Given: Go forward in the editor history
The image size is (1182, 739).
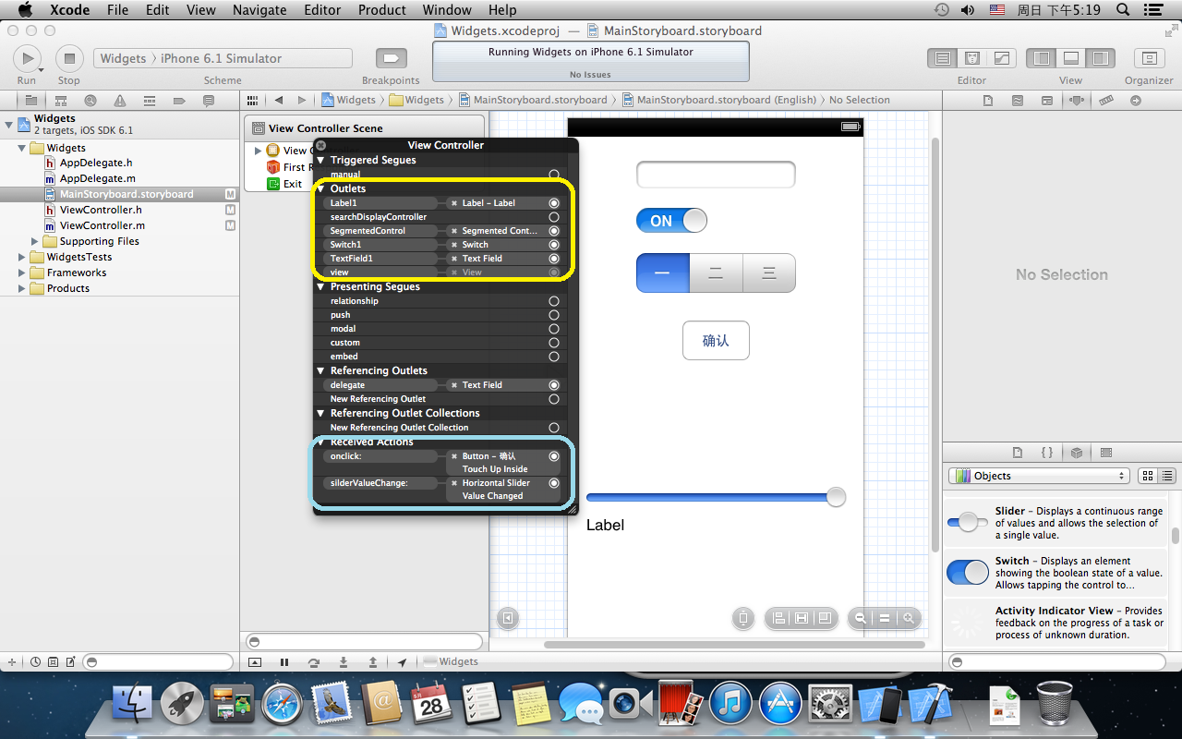Looking at the screenshot, I should (302, 100).
